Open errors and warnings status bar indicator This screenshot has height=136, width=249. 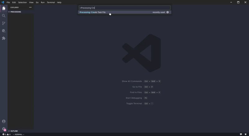[6, 134]
